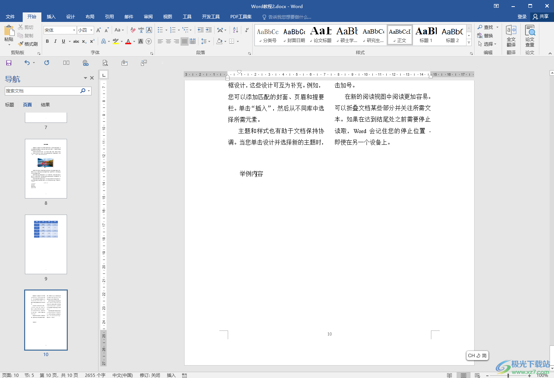Apply the Heading 1 (标题 1) style

(x=426, y=35)
